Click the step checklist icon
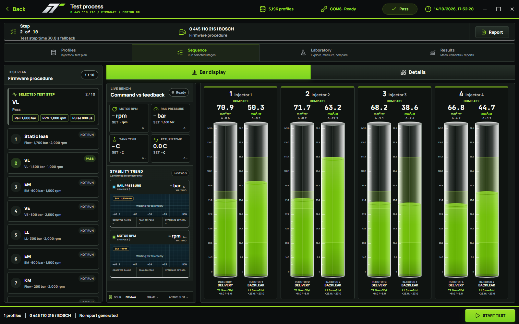Viewport: 519px width, 324px height. (x=13, y=32)
